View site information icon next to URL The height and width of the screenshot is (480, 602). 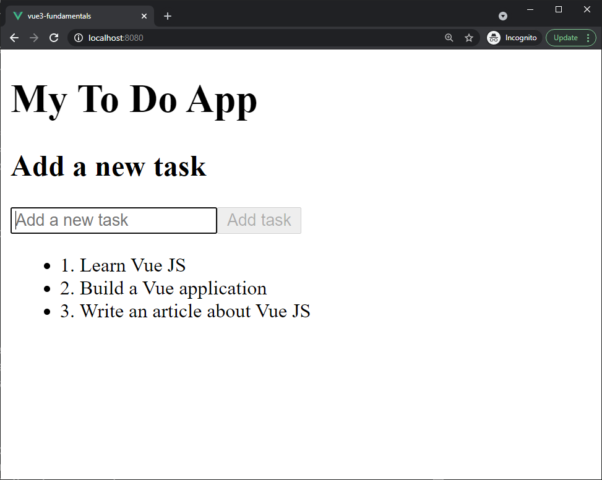(79, 38)
